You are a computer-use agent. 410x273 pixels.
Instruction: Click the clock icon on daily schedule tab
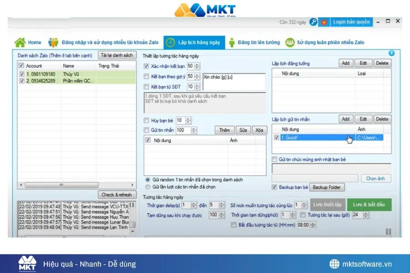pyautogui.click(x=170, y=42)
